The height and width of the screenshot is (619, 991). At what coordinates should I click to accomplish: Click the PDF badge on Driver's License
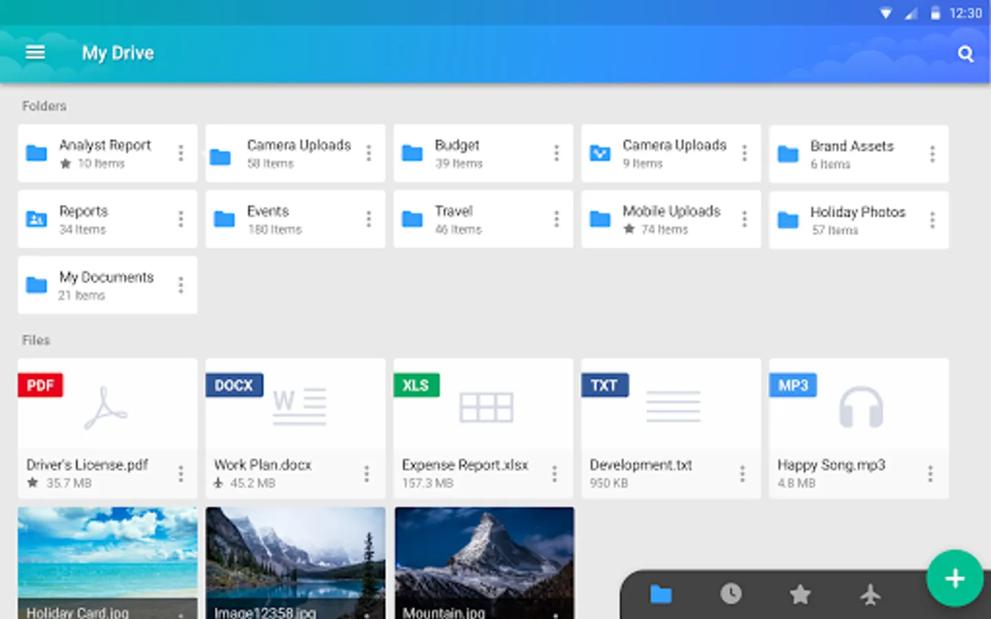[41, 385]
